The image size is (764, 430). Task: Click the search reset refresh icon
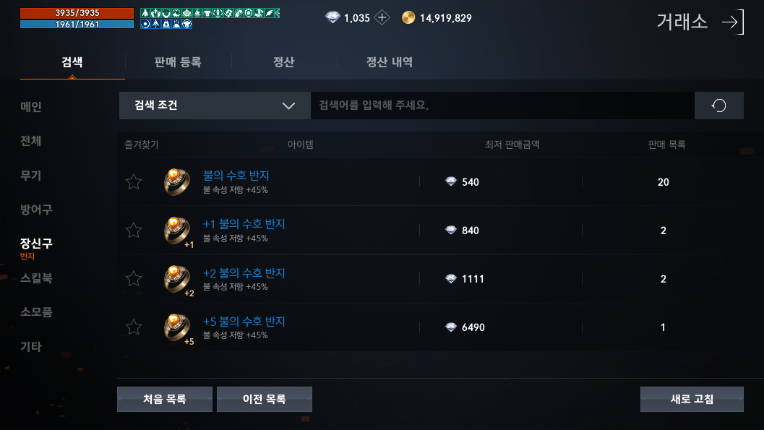pos(718,106)
